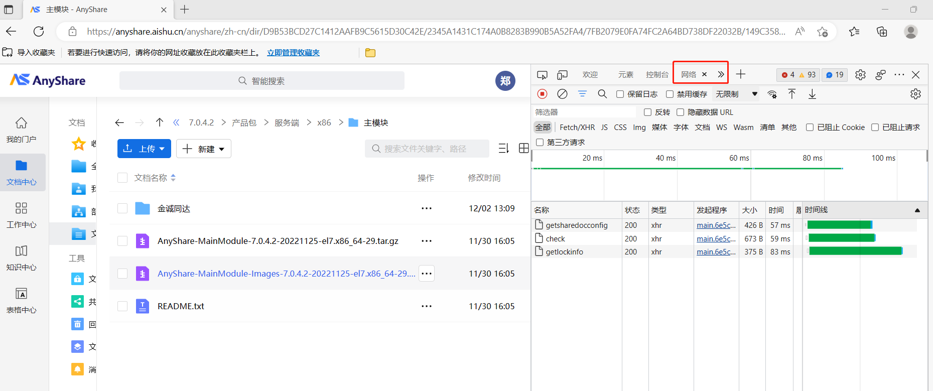
Task: Filter requests by JS type
Action: click(x=604, y=127)
